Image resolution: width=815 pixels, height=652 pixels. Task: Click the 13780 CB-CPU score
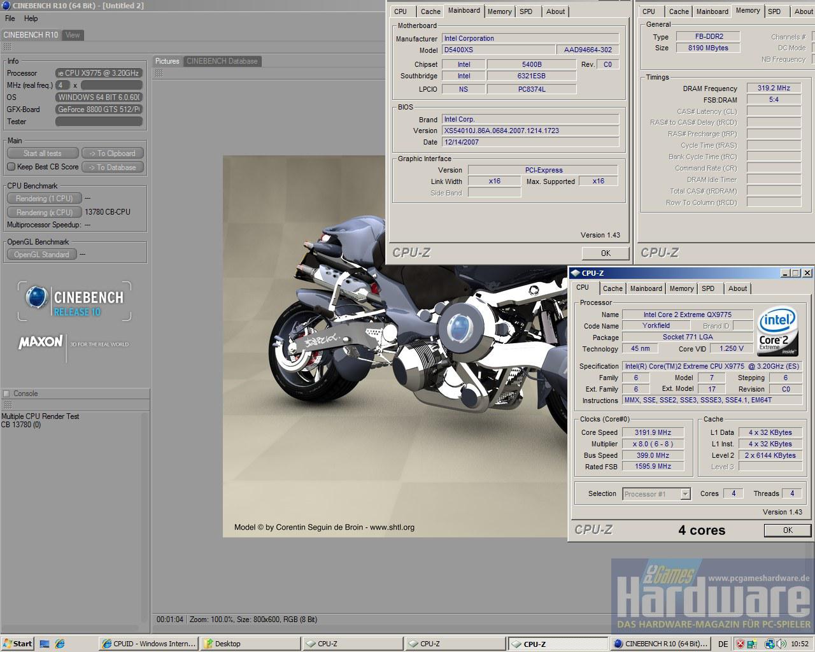(108, 212)
